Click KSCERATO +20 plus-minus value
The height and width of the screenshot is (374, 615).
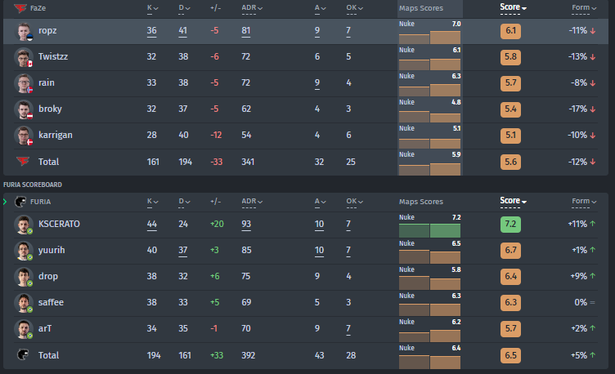(217, 224)
